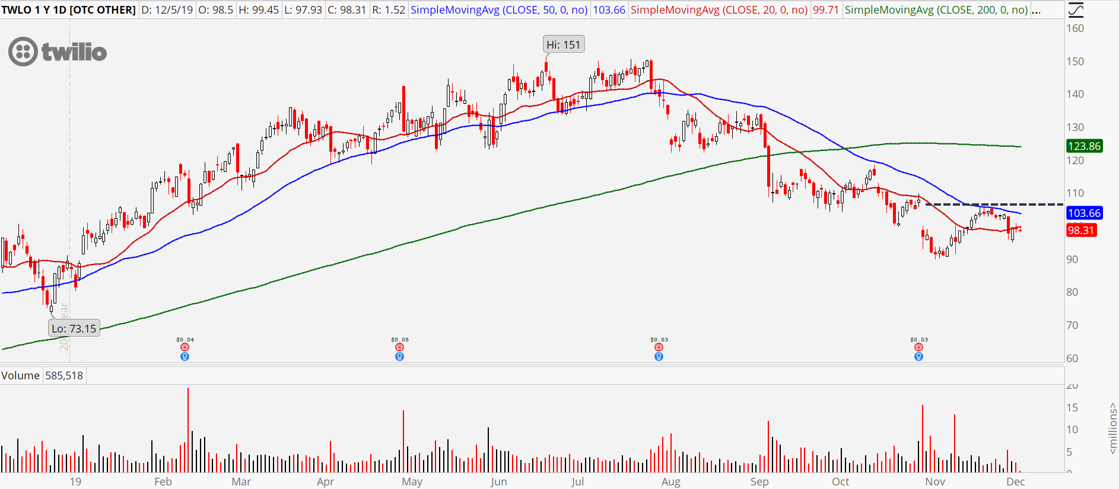Click the Nov label on the time axis
The height and width of the screenshot is (489, 1119).
click(x=935, y=481)
